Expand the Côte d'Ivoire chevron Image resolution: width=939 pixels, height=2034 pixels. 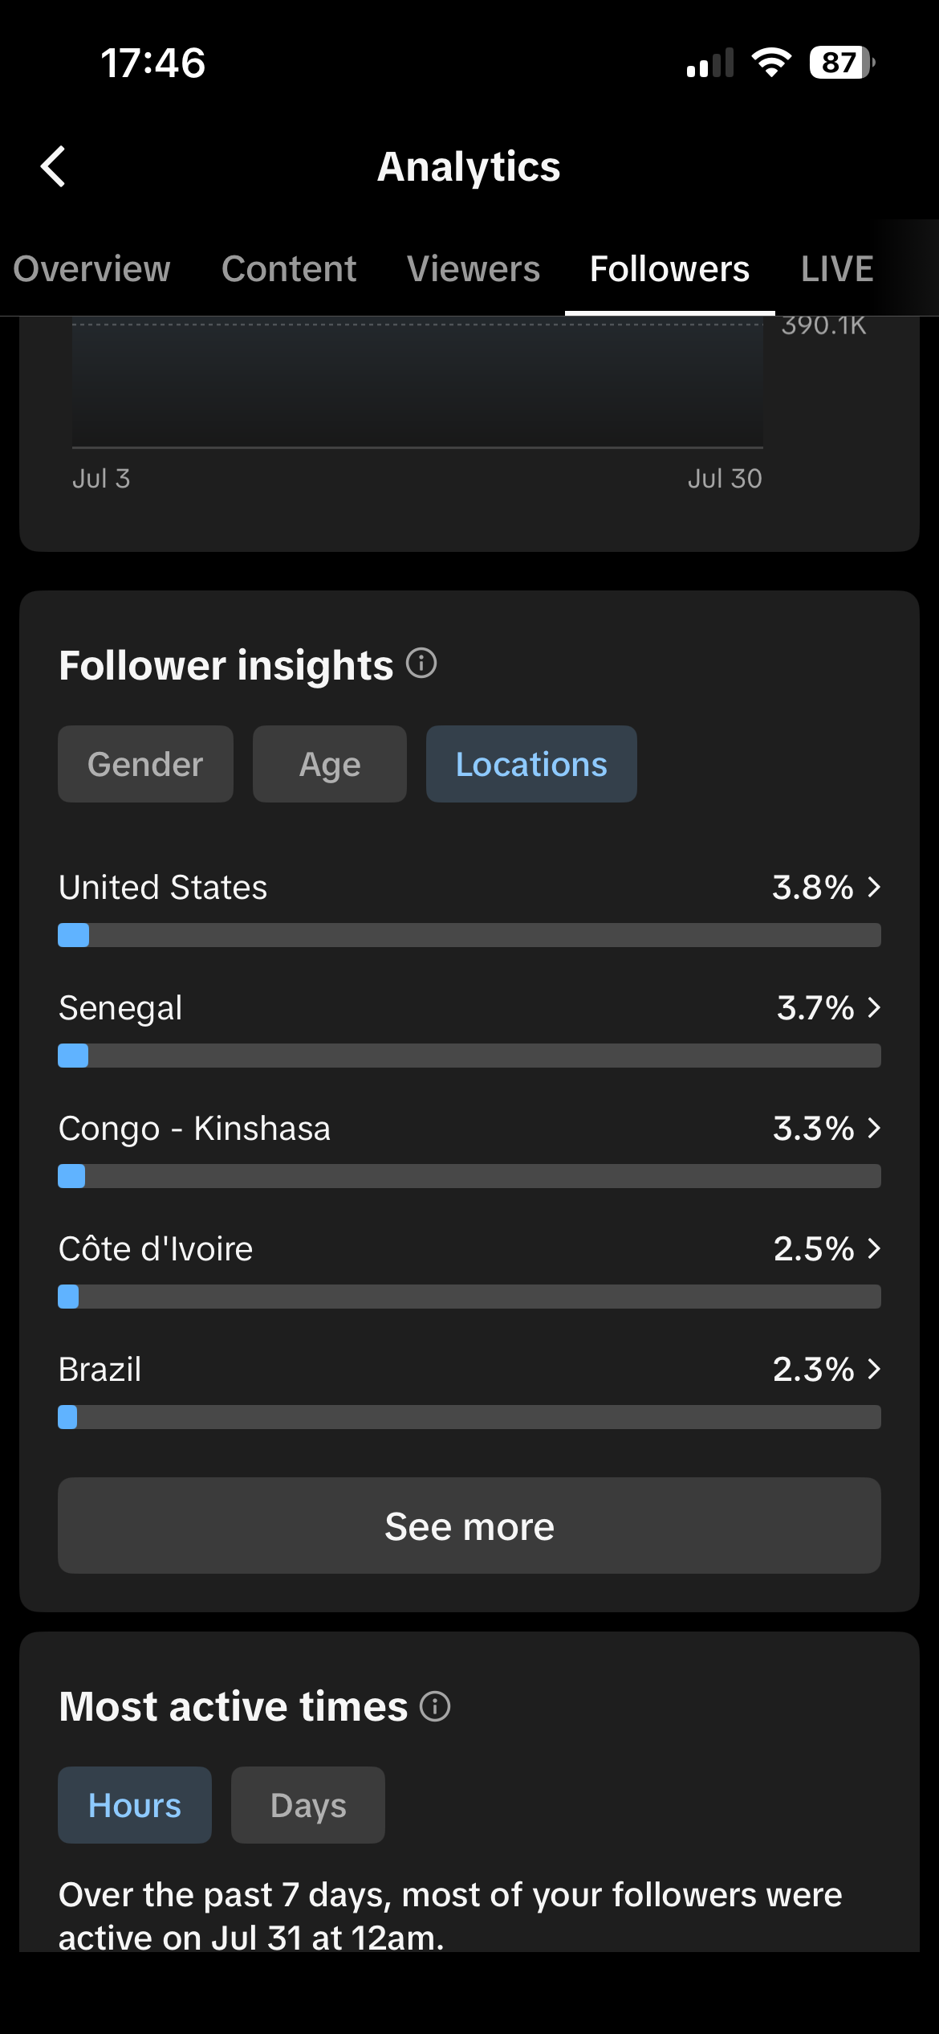tap(874, 1248)
